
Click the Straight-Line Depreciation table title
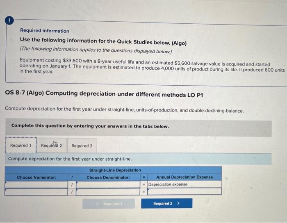click(x=115, y=170)
